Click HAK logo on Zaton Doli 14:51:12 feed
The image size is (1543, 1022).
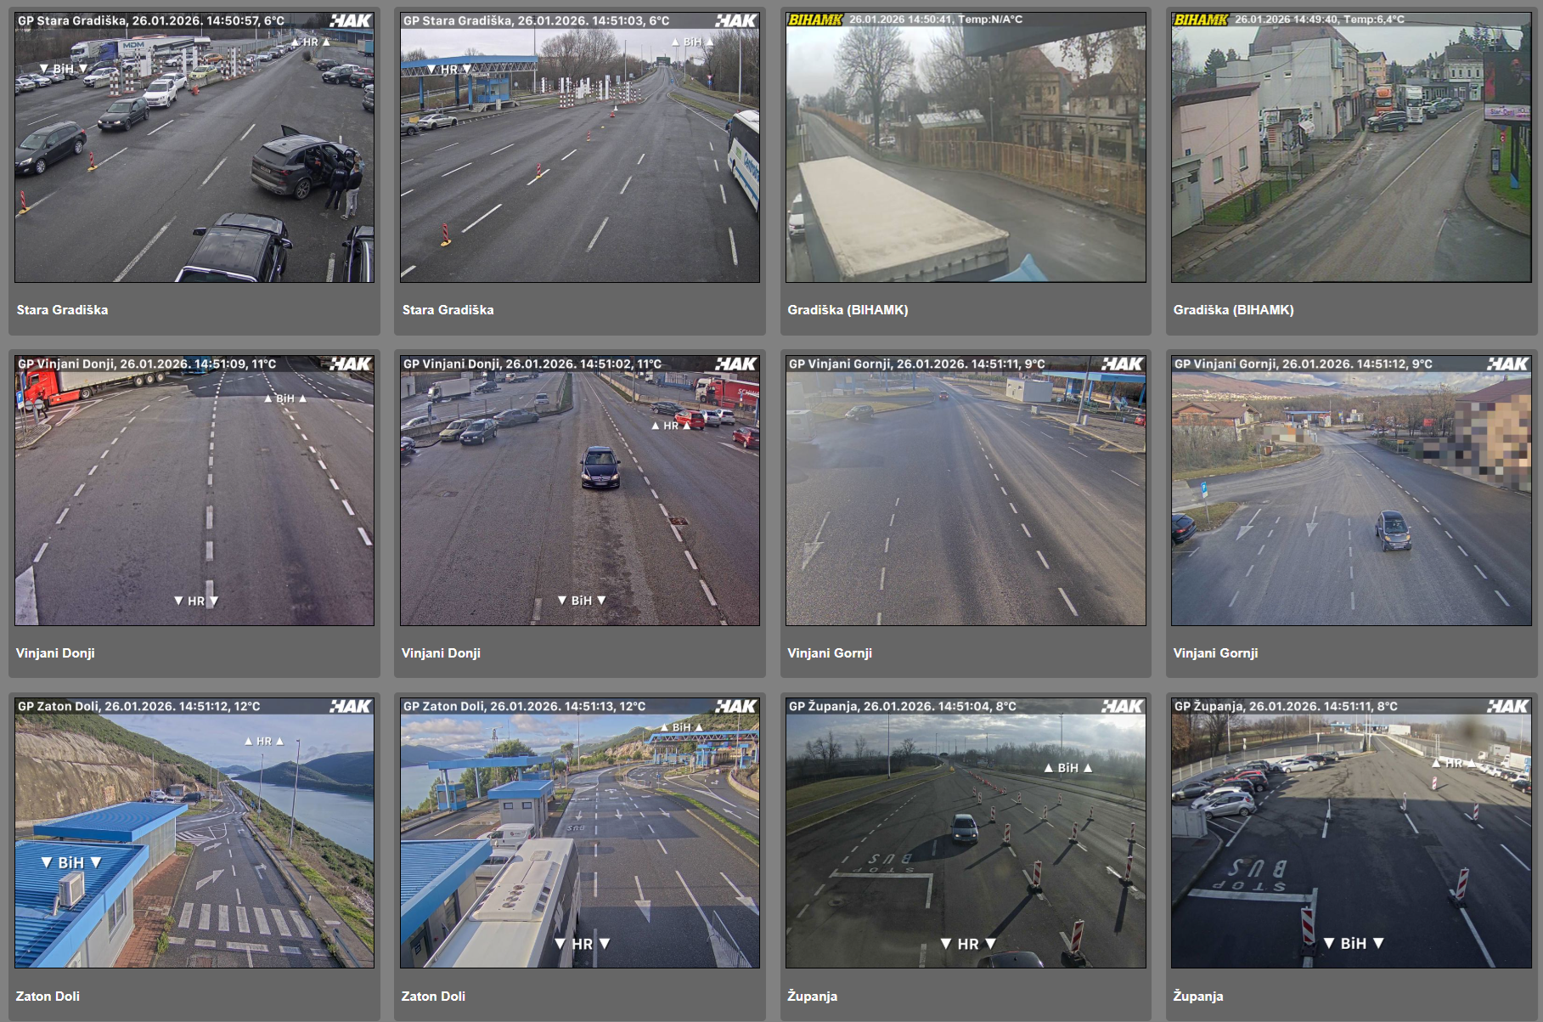coord(350,706)
